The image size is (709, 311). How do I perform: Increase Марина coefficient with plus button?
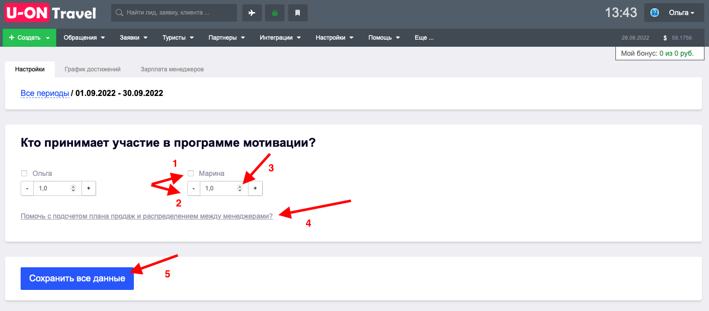[255, 188]
